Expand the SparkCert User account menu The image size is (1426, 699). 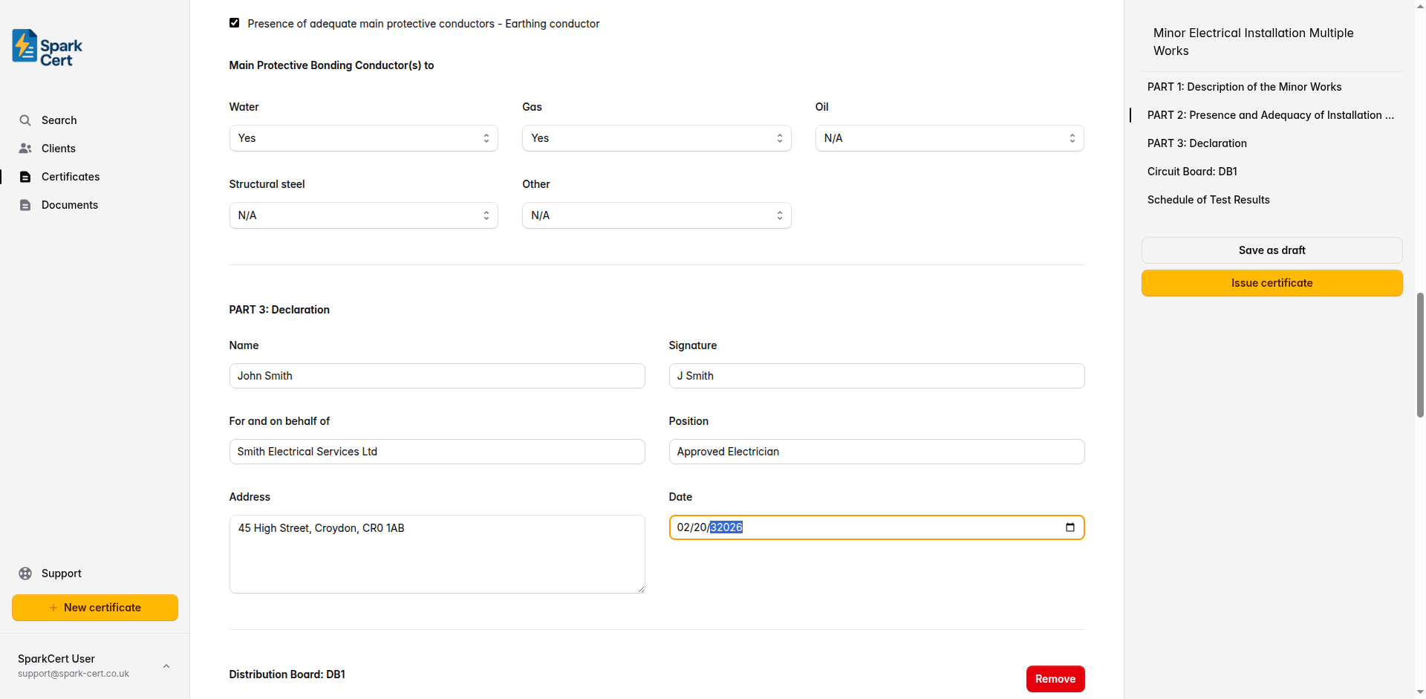(x=166, y=666)
